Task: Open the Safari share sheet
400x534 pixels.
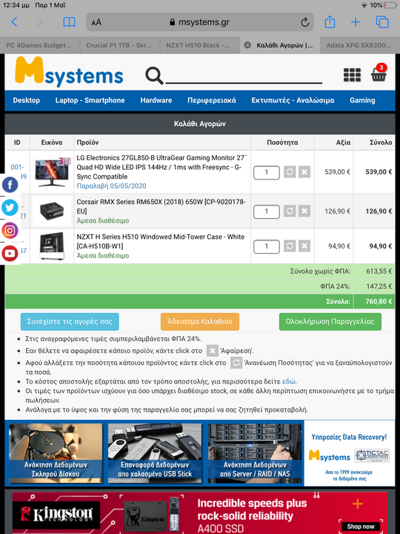Action: (x=330, y=22)
